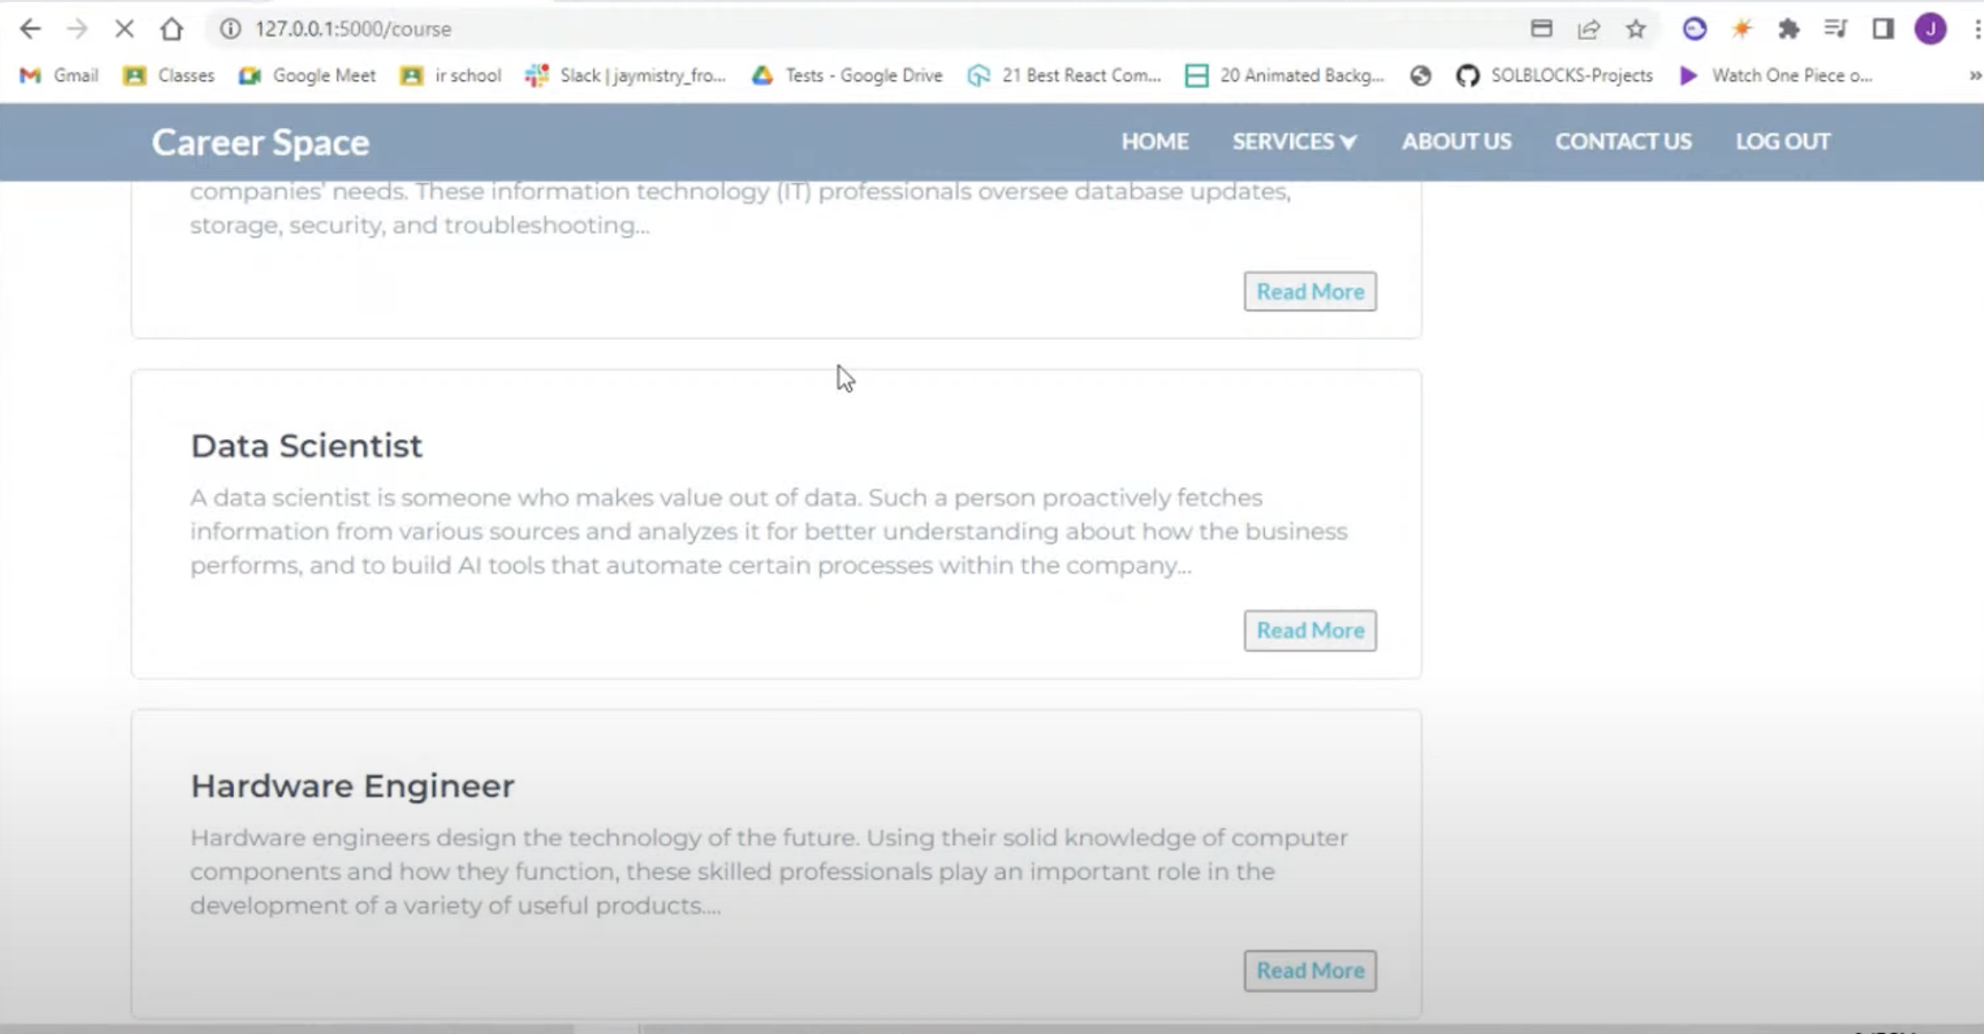Bookmark this page with the star icon
Viewport: 1984px width, 1034px height.
coord(1636,29)
